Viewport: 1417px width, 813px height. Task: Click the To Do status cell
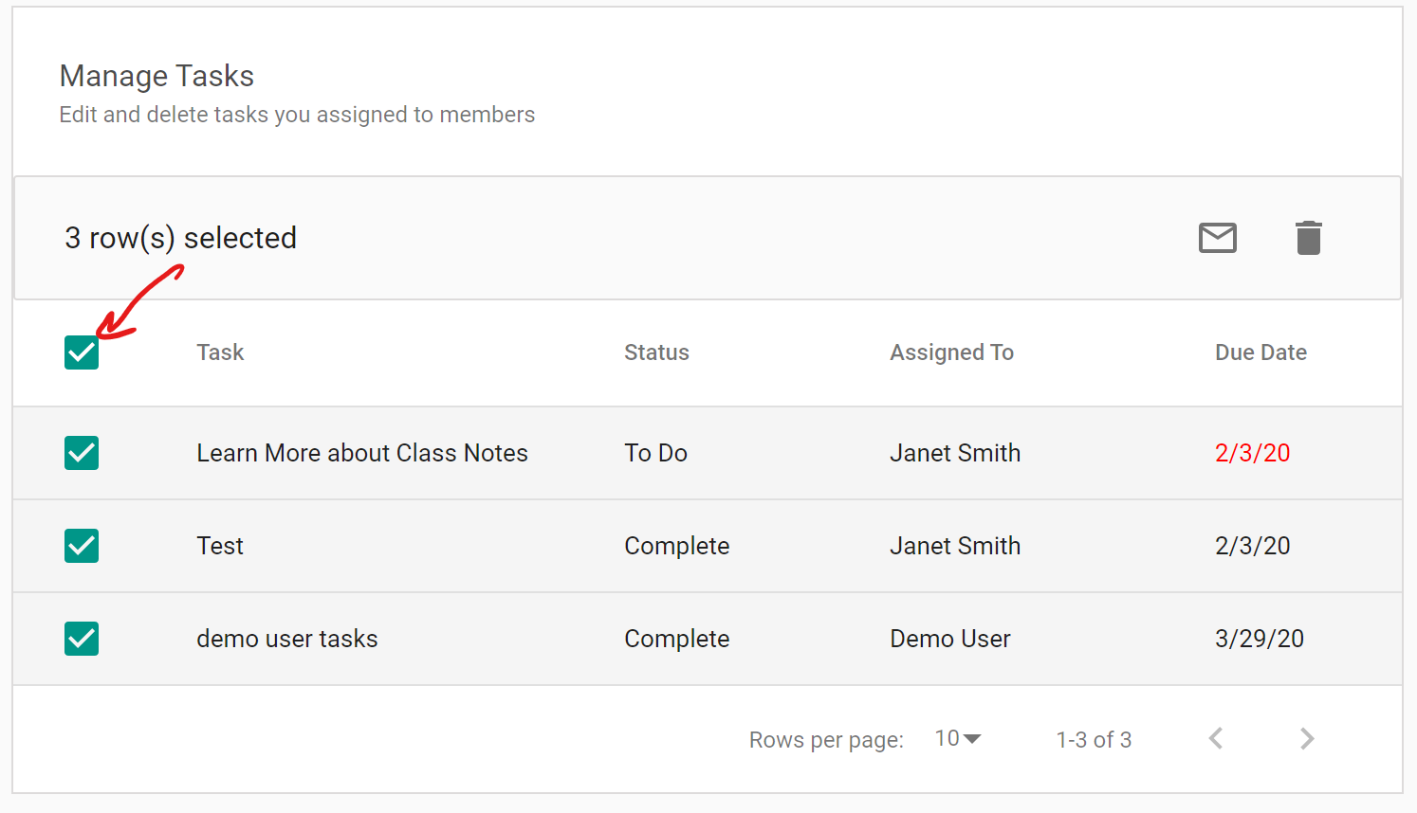click(x=655, y=453)
